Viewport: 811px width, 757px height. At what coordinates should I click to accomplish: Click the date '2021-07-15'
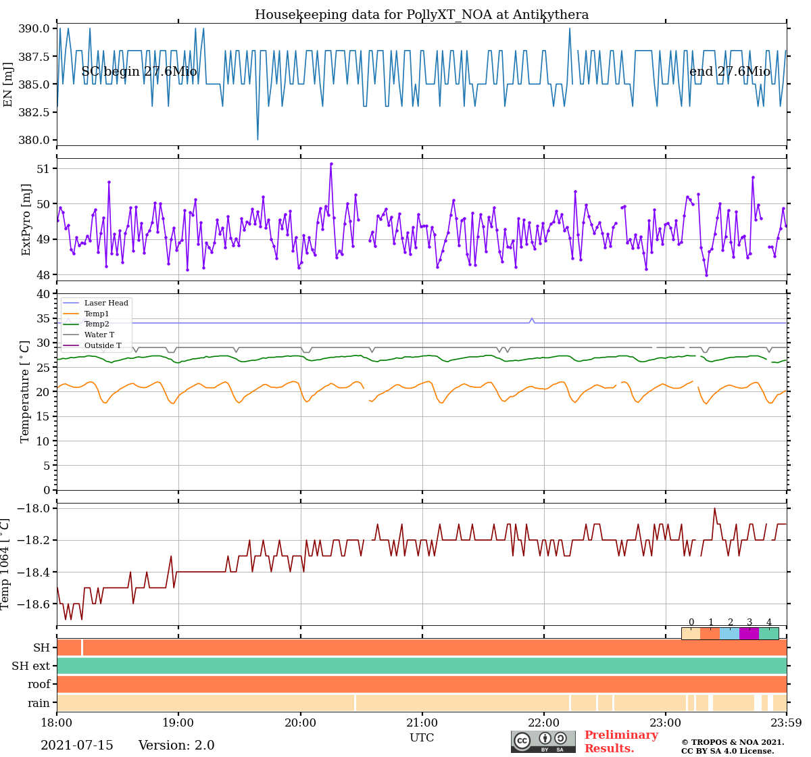77,746
